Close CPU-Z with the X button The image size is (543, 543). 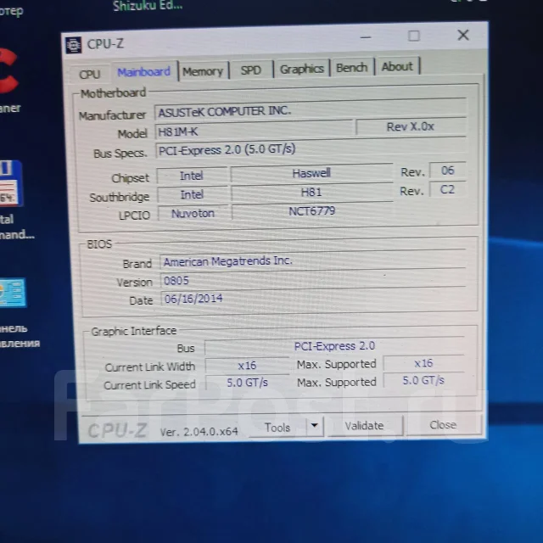point(463,35)
